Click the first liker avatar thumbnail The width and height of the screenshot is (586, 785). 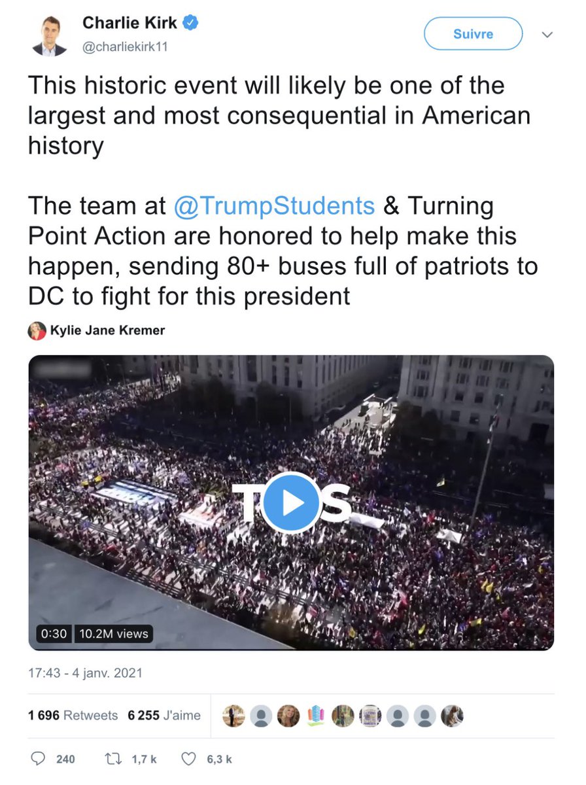(233, 716)
